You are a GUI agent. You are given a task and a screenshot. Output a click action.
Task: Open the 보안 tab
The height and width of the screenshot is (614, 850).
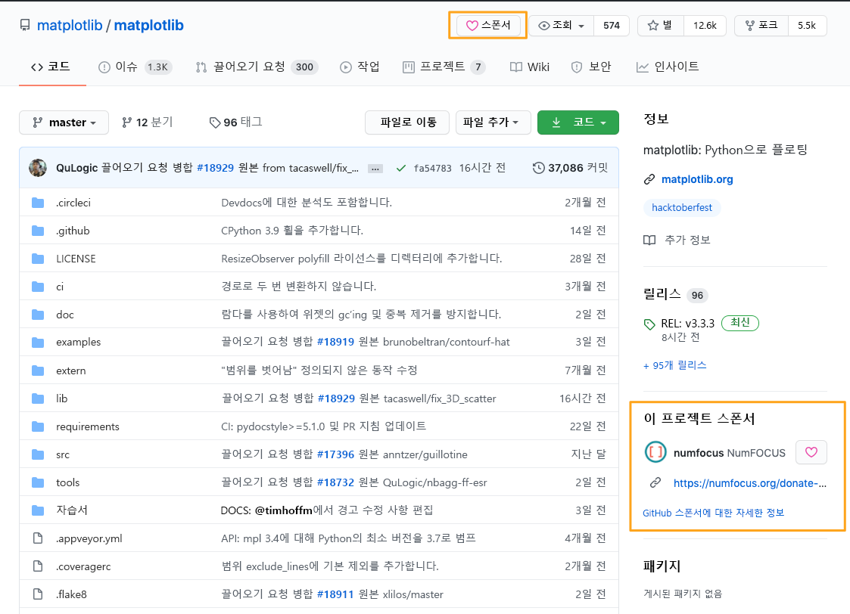[x=591, y=67]
